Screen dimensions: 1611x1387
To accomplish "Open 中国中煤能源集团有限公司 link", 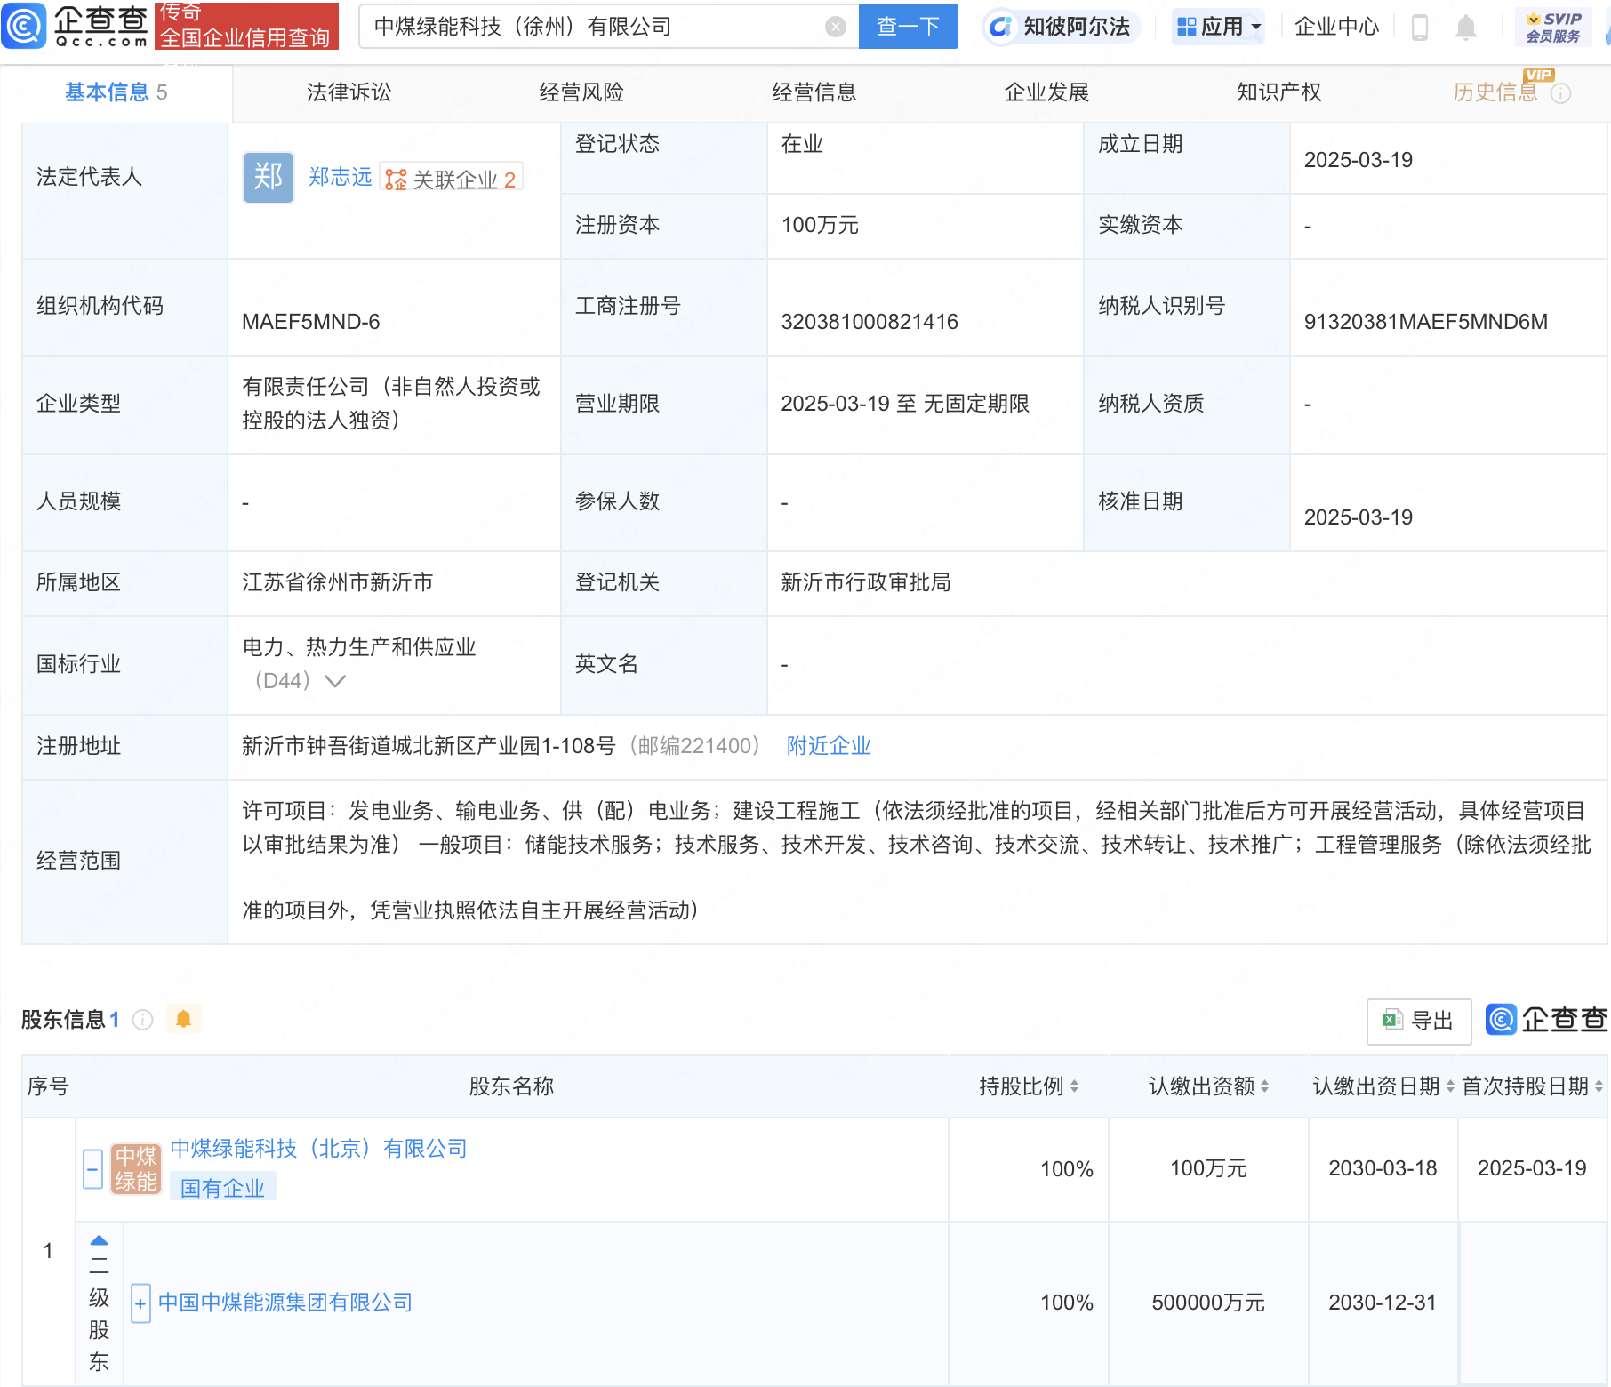I will point(285,1303).
